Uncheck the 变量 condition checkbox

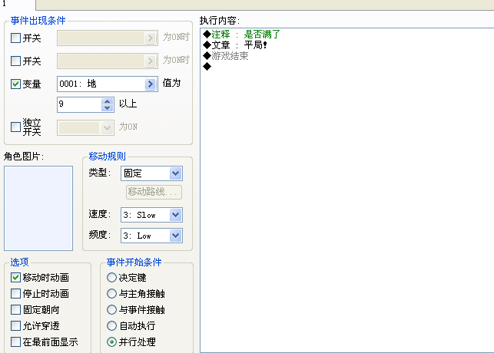(x=15, y=84)
